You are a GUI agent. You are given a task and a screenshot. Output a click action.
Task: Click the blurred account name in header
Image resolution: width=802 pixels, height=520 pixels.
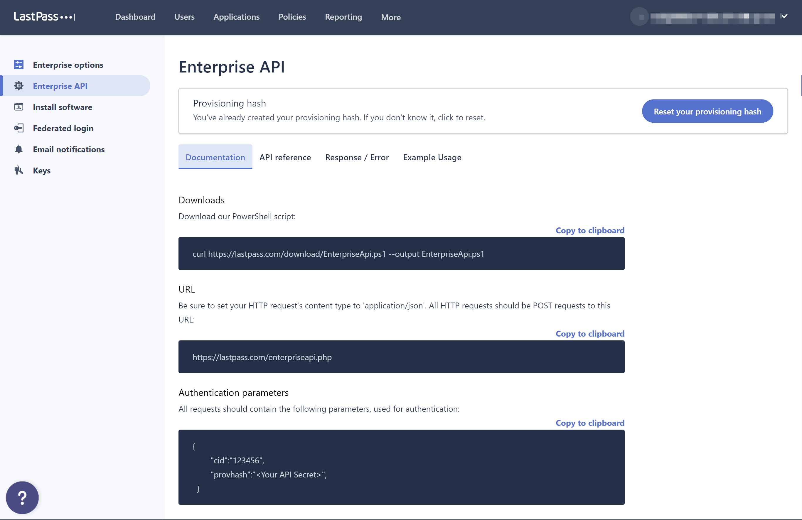(712, 18)
